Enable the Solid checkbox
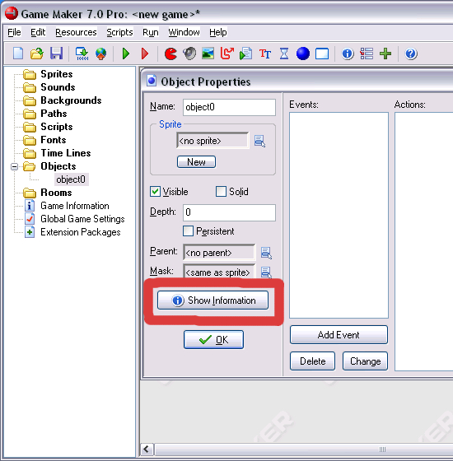This screenshot has height=461, width=453. [221, 191]
